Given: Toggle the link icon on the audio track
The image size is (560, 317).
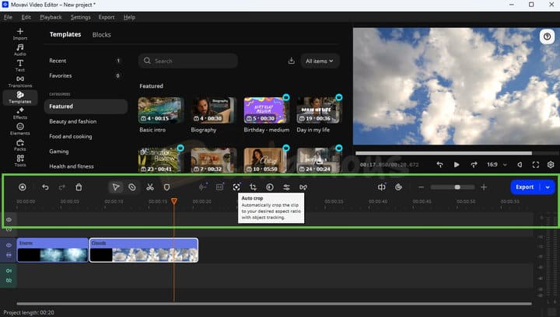Looking at the screenshot, I should [9, 280].
